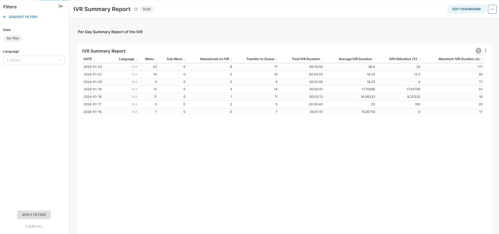Viewport: 499px width, 234px height.
Task: Open the dashboard more options menu
Action: pyautogui.click(x=492, y=9)
